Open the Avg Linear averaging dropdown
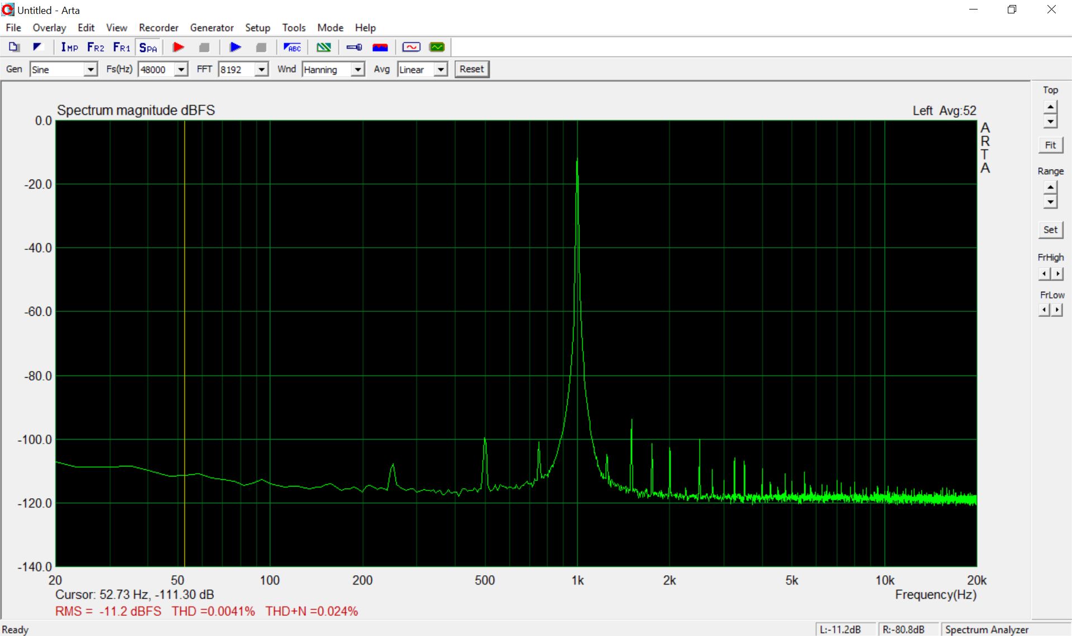 tap(441, 69)
